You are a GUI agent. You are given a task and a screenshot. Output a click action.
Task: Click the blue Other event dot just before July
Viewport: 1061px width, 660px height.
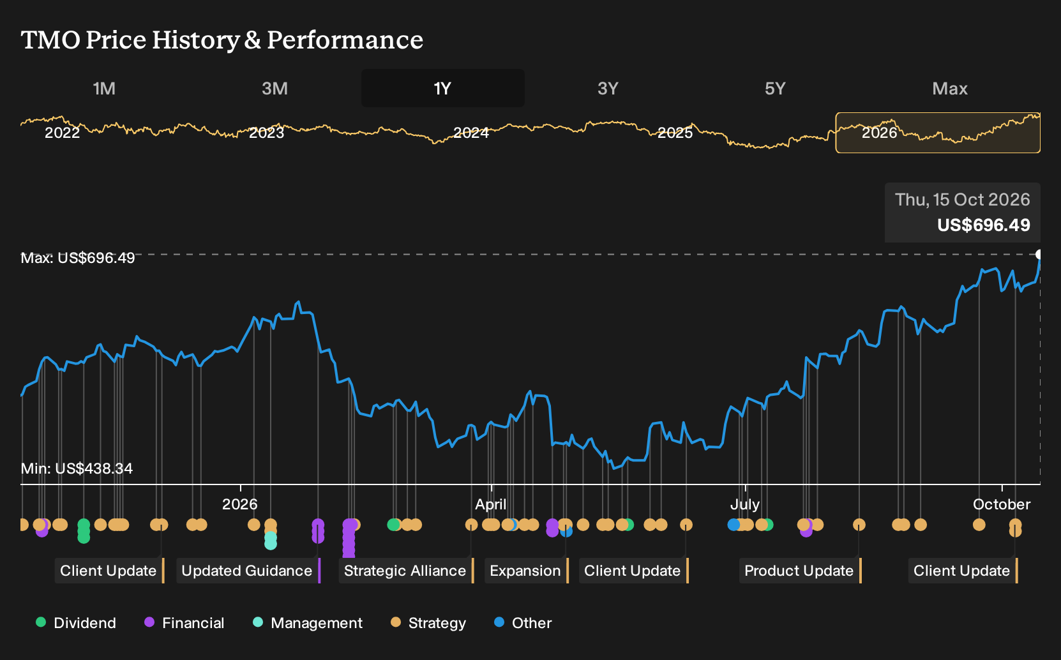pyautogui.click(x=734, y=525)
